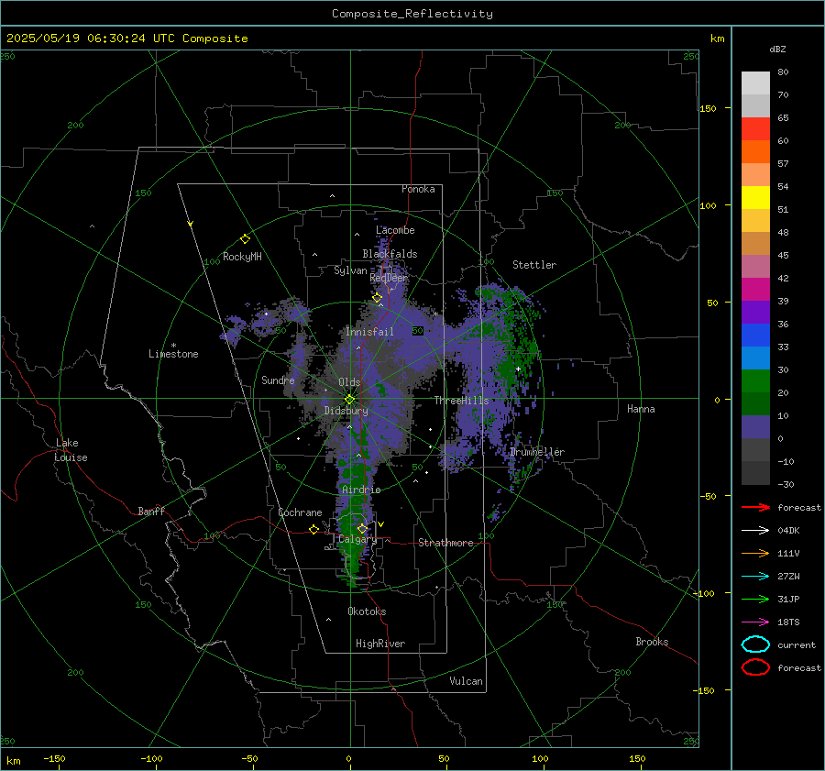Click the green 31JP arrow legend icon
The width and height of the screenshot is (825, 771).
755,599
